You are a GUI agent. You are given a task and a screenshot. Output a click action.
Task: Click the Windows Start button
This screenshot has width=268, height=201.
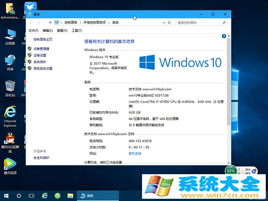[6, 196]
